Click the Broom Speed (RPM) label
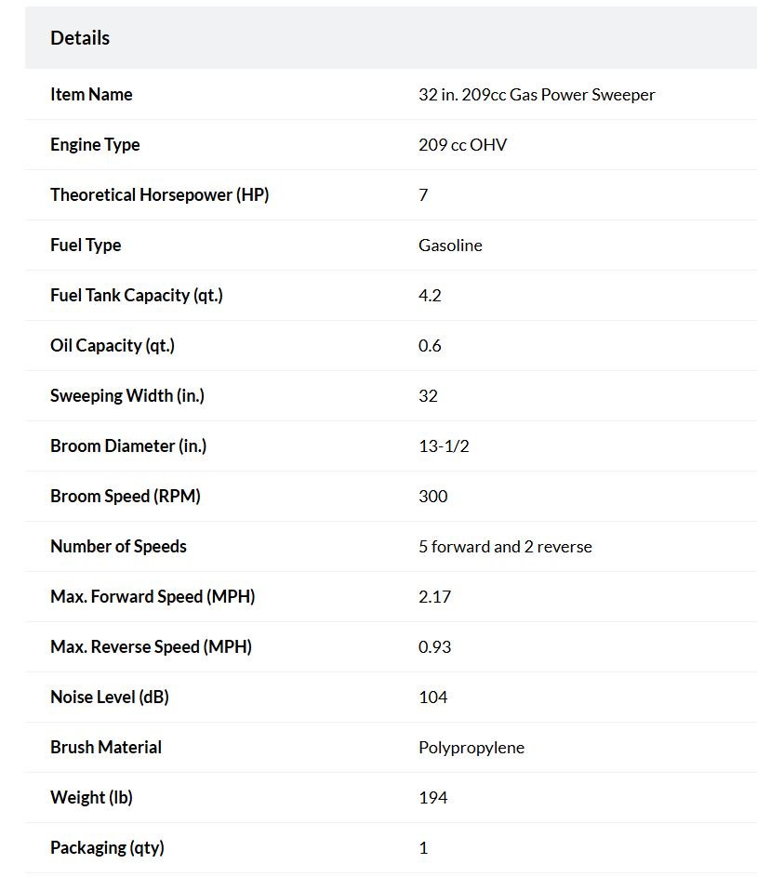Image resolution: width=757 pixels, height=877 pixels. [x=126, y=497]
